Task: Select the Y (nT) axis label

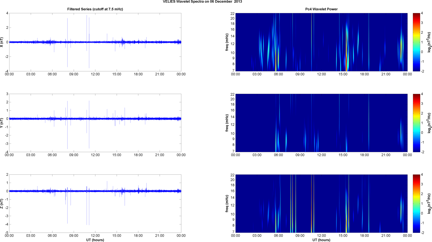Action: point(2,123)
